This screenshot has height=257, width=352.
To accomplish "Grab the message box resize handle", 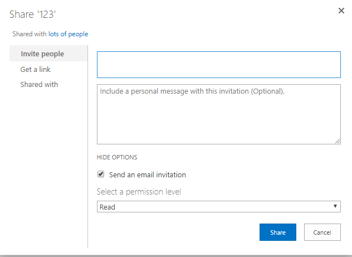I will coord(338,141).
